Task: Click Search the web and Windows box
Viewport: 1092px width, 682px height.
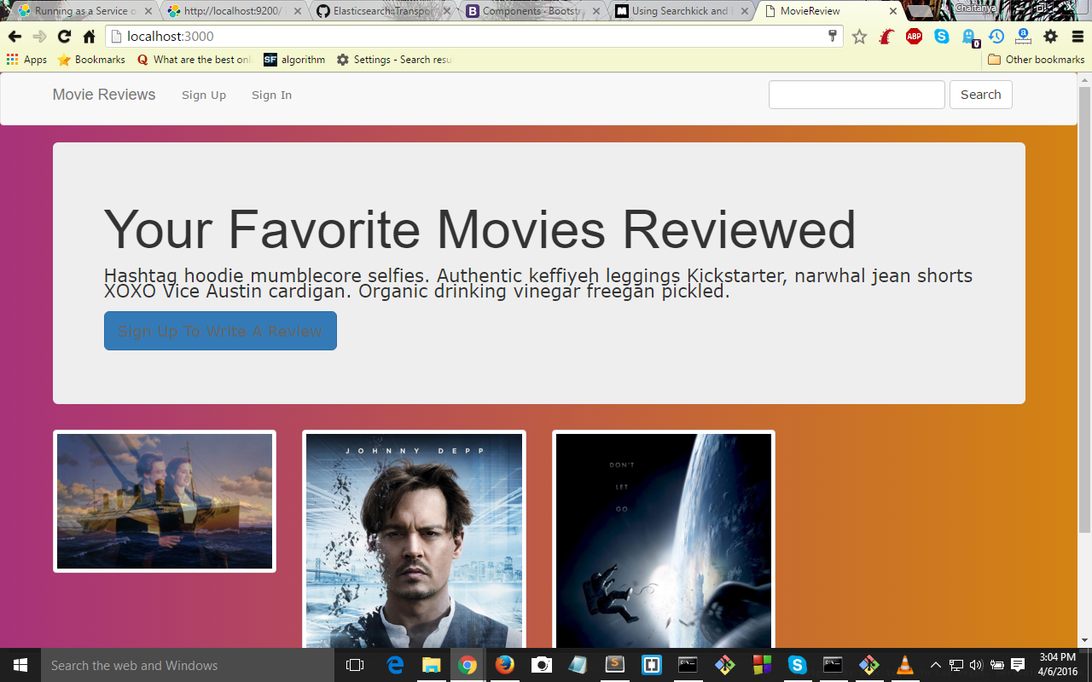Action: [188, 665]
